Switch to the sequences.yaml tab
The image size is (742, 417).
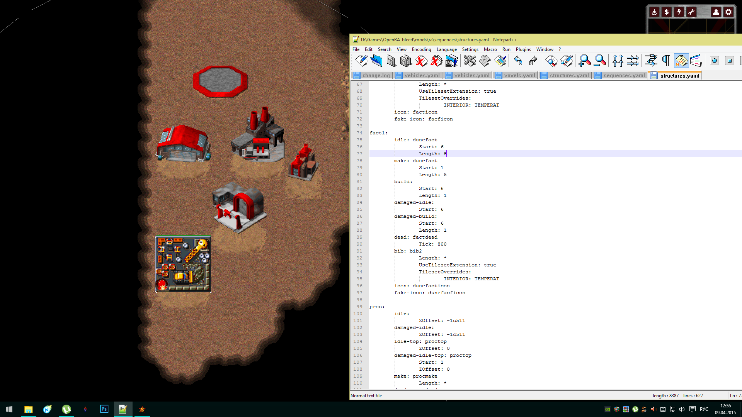[x=620, y=76]
